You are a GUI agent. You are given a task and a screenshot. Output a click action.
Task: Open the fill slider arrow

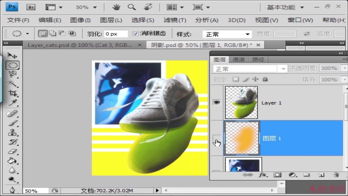pos(345,79)
